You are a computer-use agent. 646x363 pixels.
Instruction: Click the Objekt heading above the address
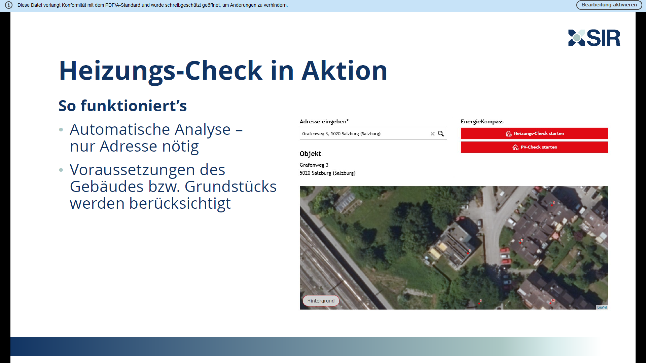coord(310,154)
